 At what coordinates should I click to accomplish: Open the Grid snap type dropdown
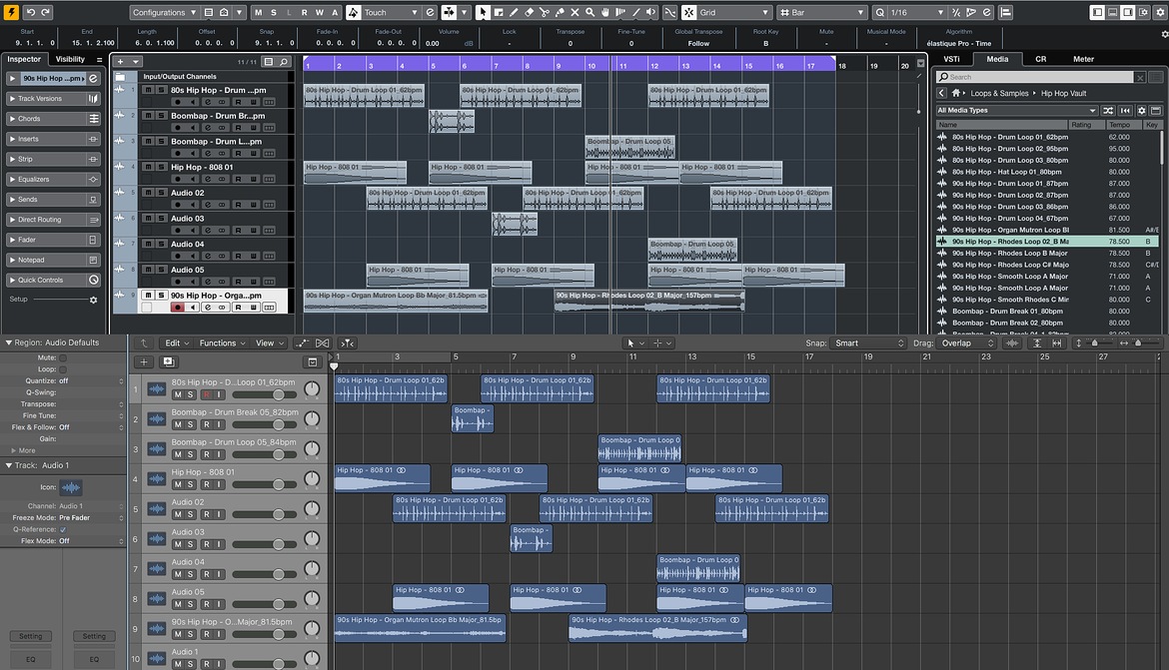click(734, 13)
